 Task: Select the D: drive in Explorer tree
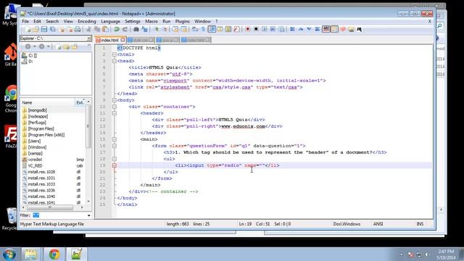28,61
